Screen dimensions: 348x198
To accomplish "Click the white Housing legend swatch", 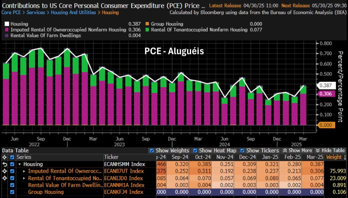I will (7, 24).
